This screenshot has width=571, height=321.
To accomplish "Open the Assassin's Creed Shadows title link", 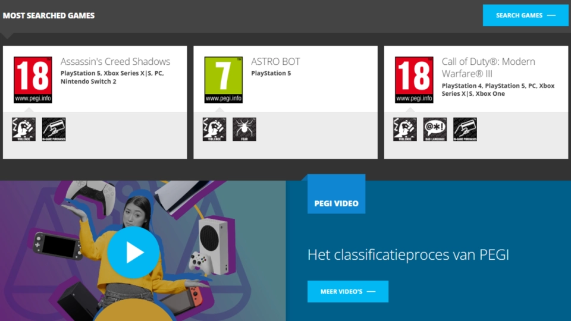I will 115,61.
